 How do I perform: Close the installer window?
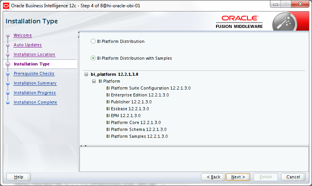[300, 4]
